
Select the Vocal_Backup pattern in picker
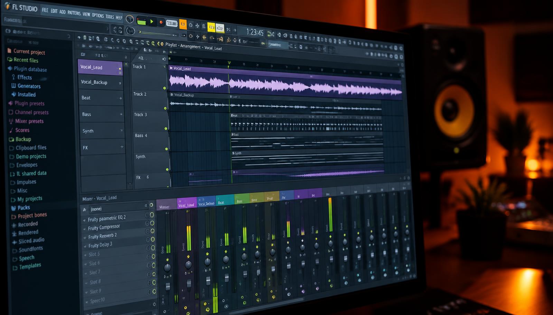point(101,83)
